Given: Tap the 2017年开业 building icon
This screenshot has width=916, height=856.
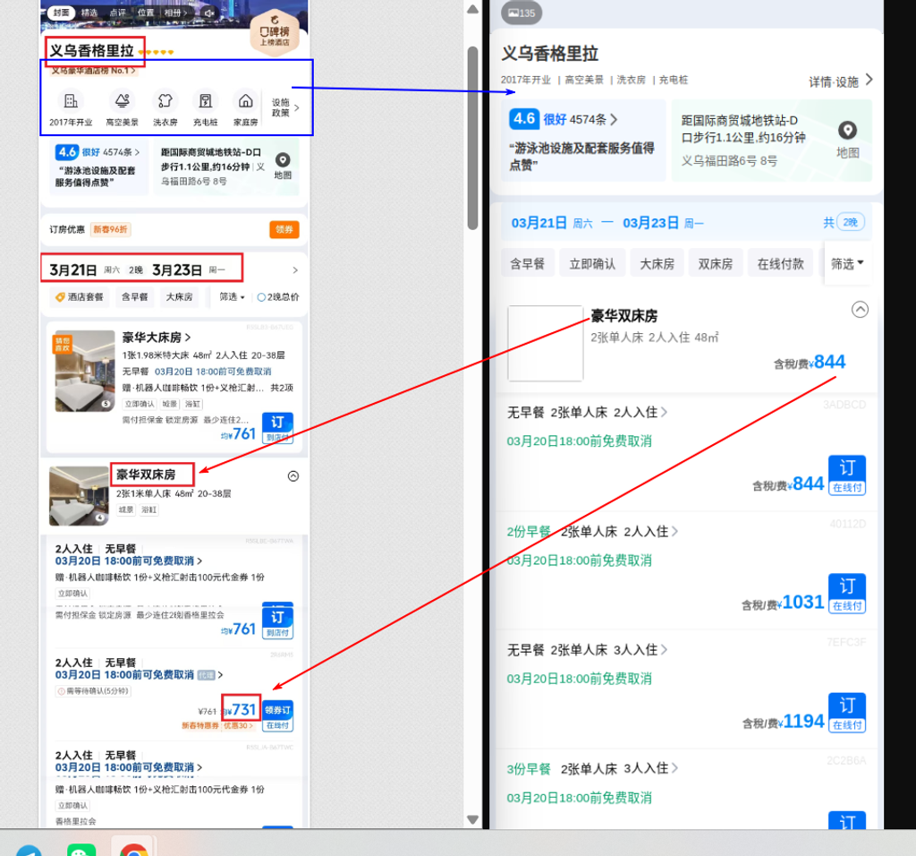Looking at the screenshot, I should pyautogui.click(x=71, y=100).
